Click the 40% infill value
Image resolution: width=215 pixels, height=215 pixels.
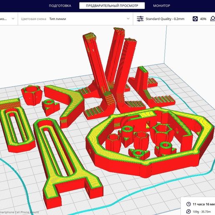click(x=203, y=19)
